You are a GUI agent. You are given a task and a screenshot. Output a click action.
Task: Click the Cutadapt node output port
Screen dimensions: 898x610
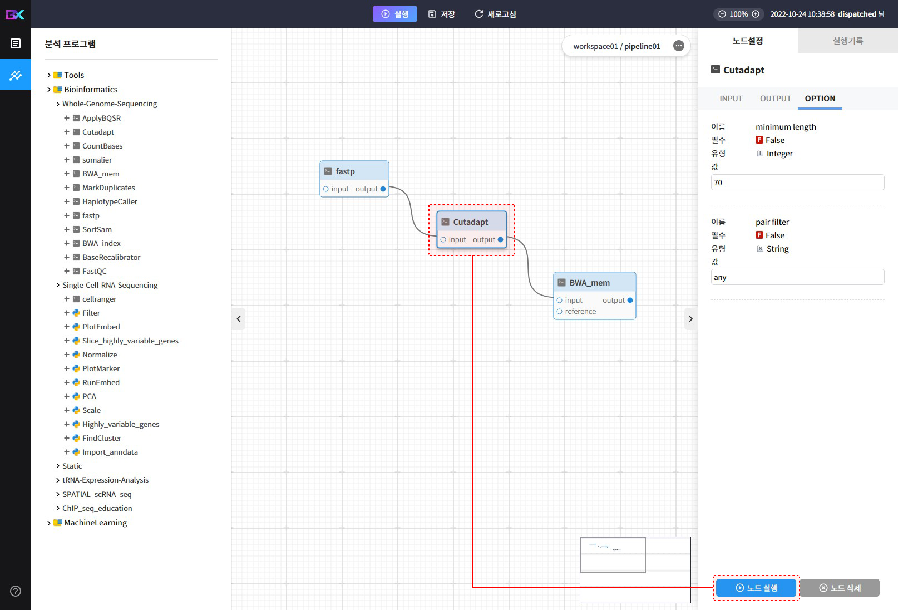click(x=500, y=240)
